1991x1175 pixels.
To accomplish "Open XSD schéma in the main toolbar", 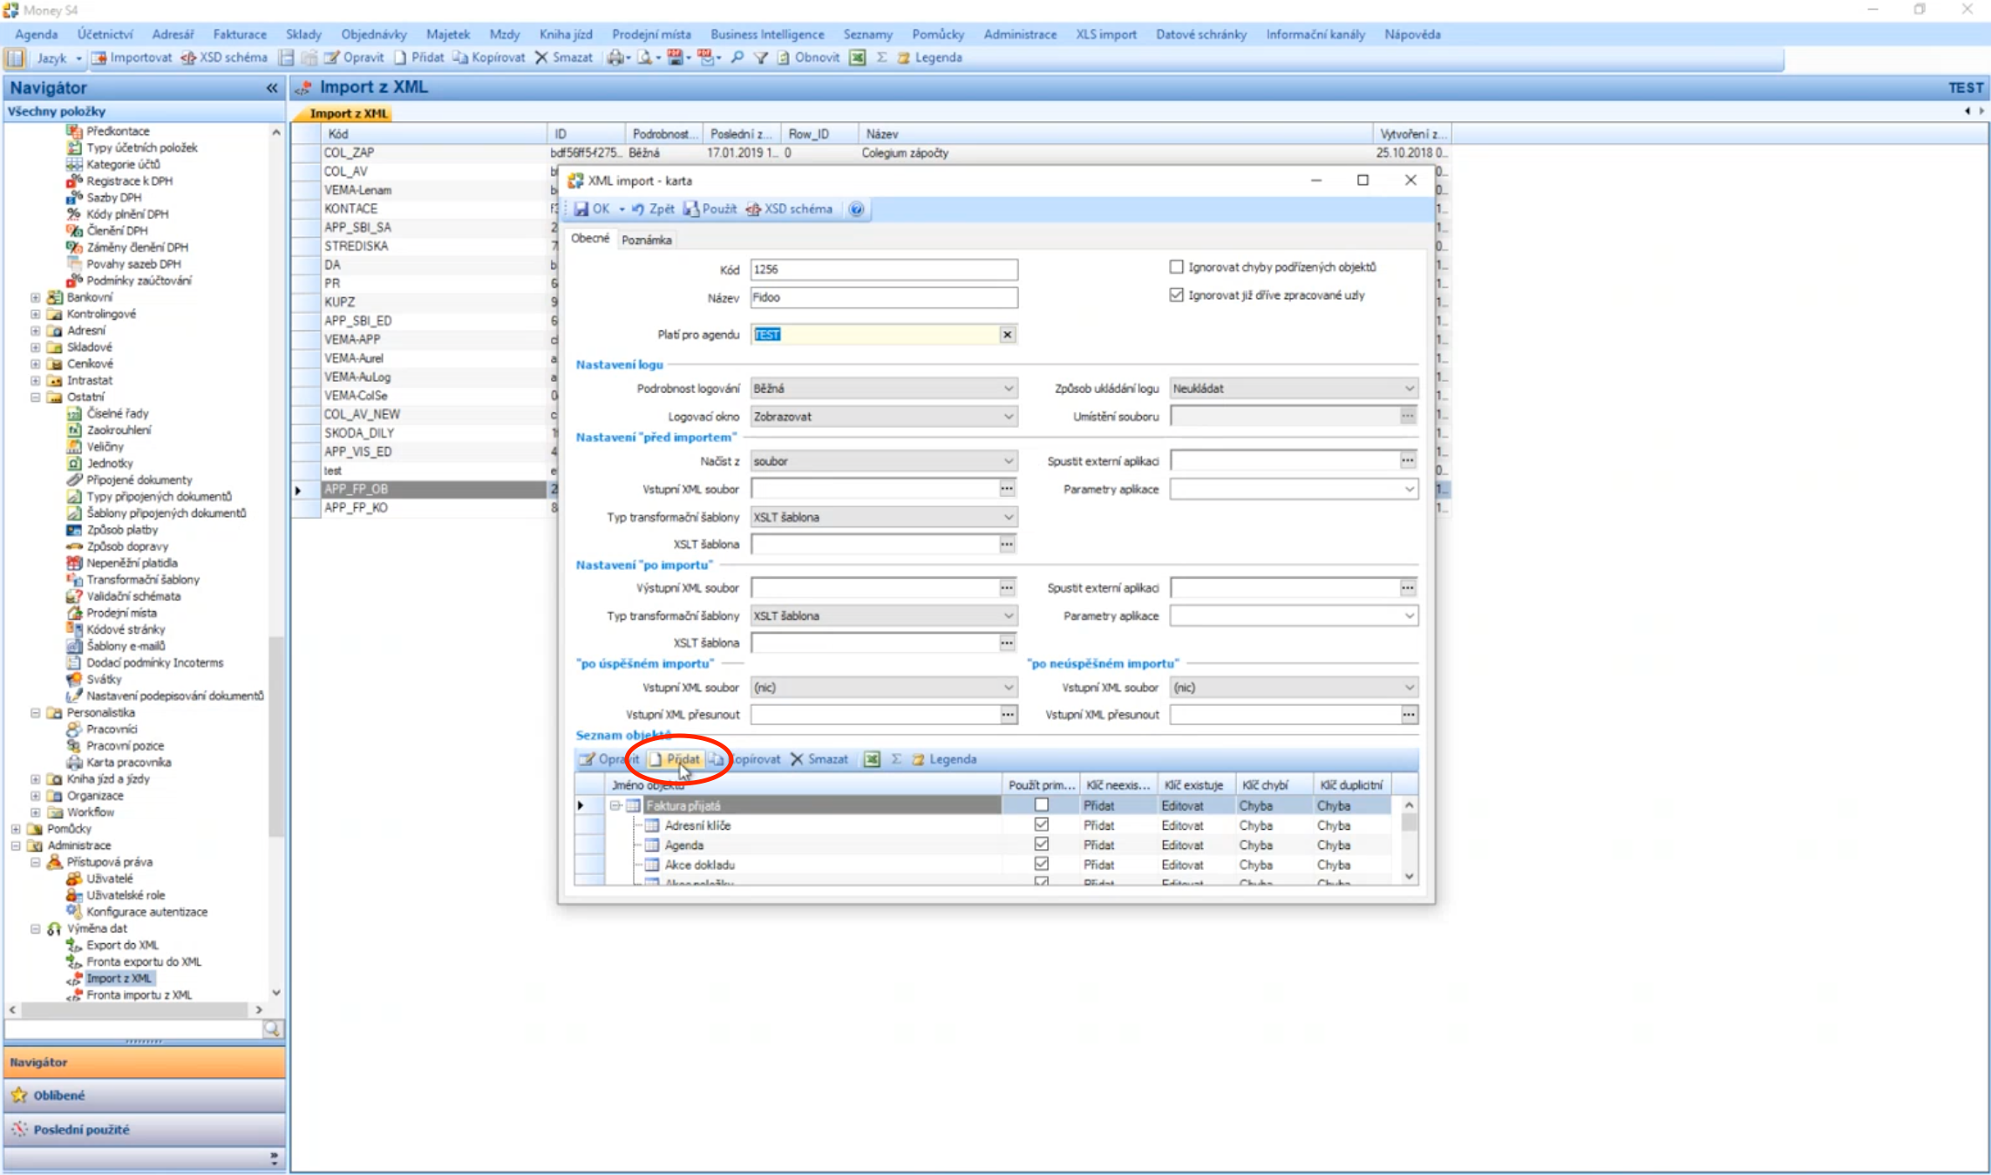I will [224, 58].
